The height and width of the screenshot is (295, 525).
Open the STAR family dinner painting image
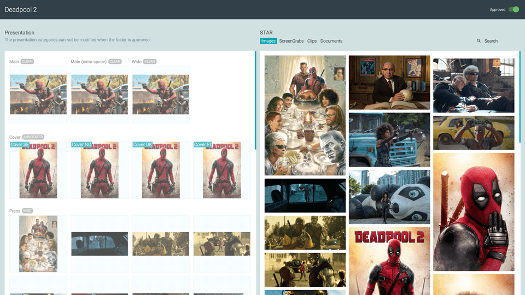(305, 115)
